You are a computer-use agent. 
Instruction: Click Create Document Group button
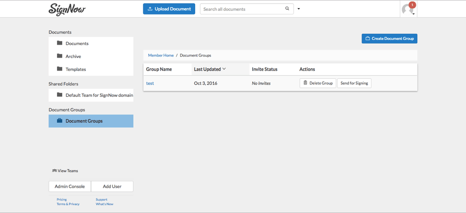[389, 38]
